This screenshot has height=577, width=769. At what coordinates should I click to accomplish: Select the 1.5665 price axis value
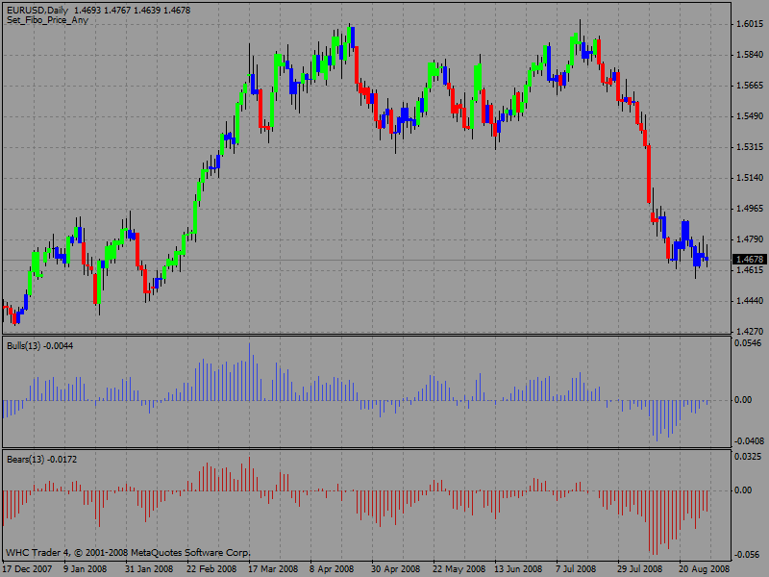point(750,86)
